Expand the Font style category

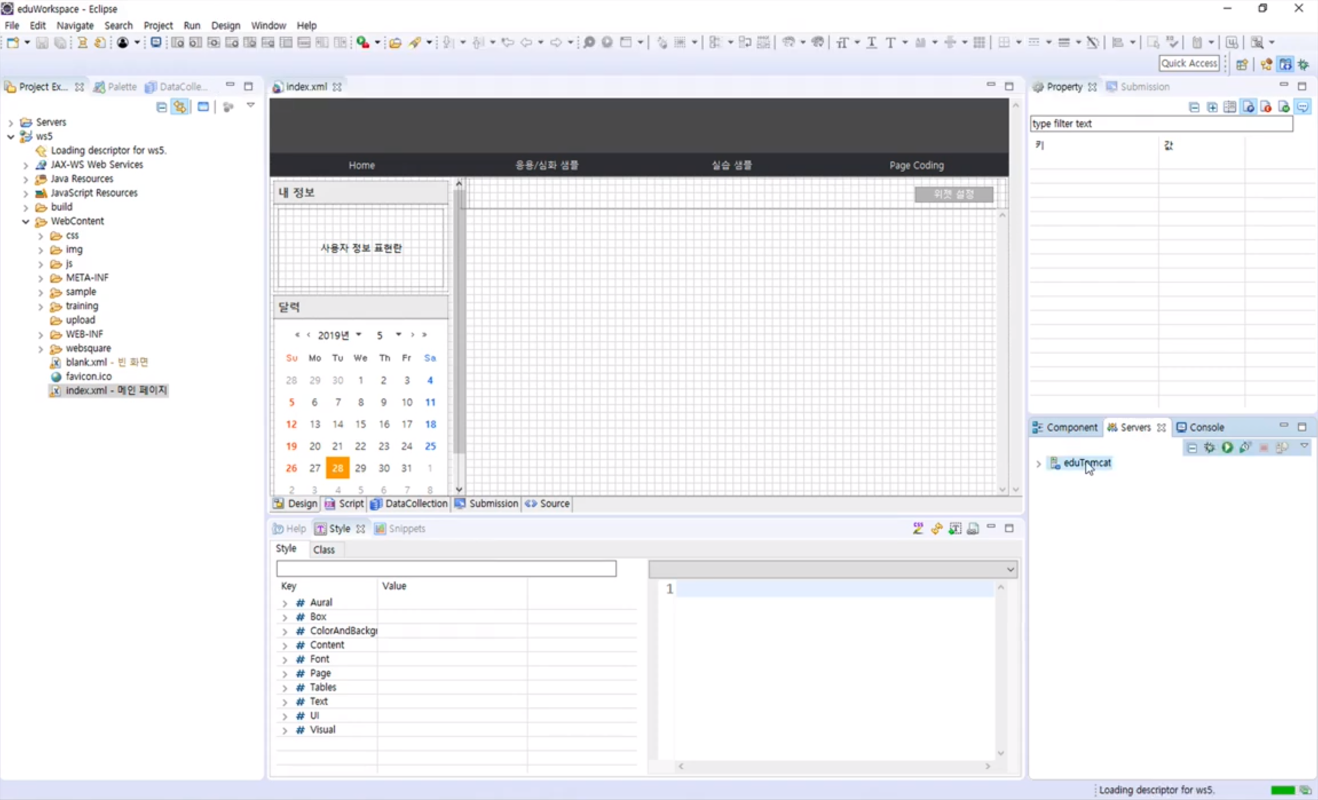[x=285, y=660]
